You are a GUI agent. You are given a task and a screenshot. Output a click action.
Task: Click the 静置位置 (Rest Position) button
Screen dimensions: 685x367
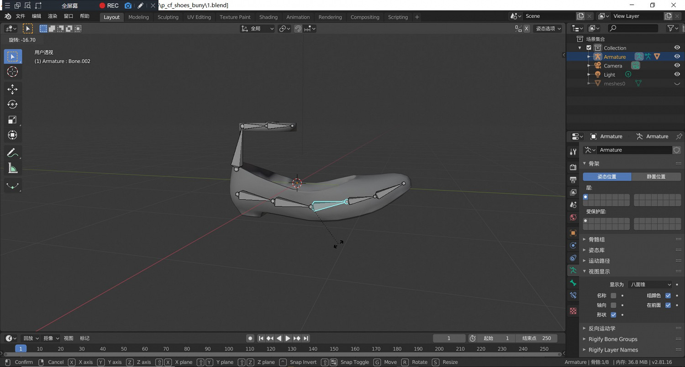tap(656, 176)
